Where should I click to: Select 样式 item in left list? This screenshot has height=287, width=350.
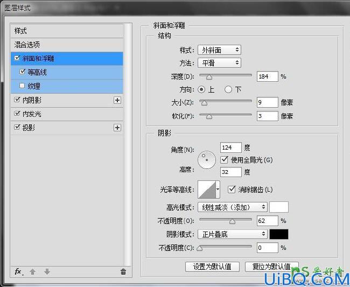[x=67, y=31]
